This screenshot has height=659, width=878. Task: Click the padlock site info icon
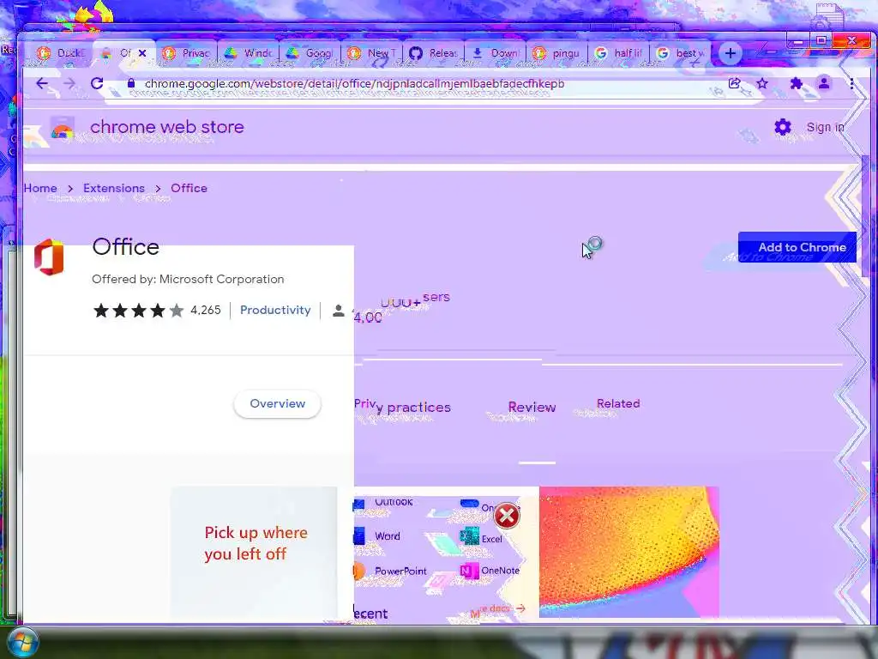[131, 83]
